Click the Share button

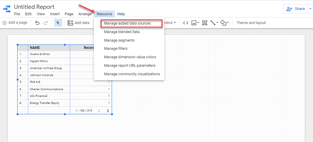[x=296, y=9]
